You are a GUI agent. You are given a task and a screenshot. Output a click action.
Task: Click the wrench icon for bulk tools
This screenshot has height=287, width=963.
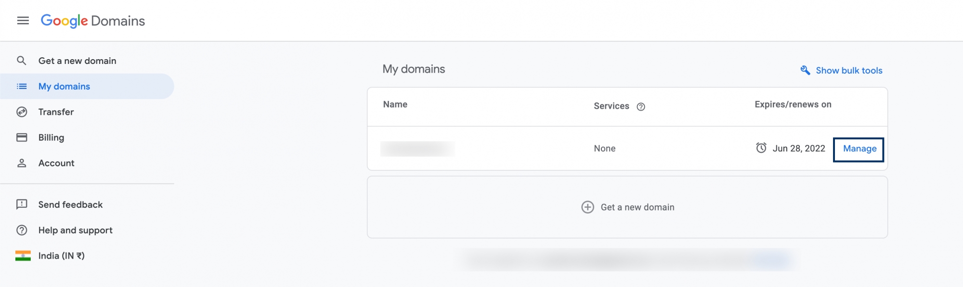point(805,70)
